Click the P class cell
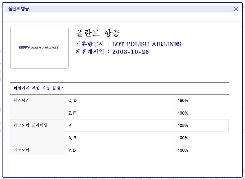The height and width of the screenshot is (179, 245). click(x=119, y=125)
